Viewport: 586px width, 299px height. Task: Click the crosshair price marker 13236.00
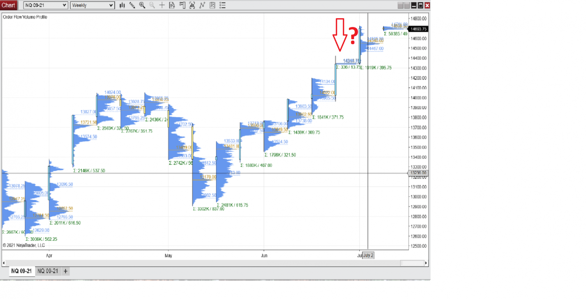(x=418, y=173)
